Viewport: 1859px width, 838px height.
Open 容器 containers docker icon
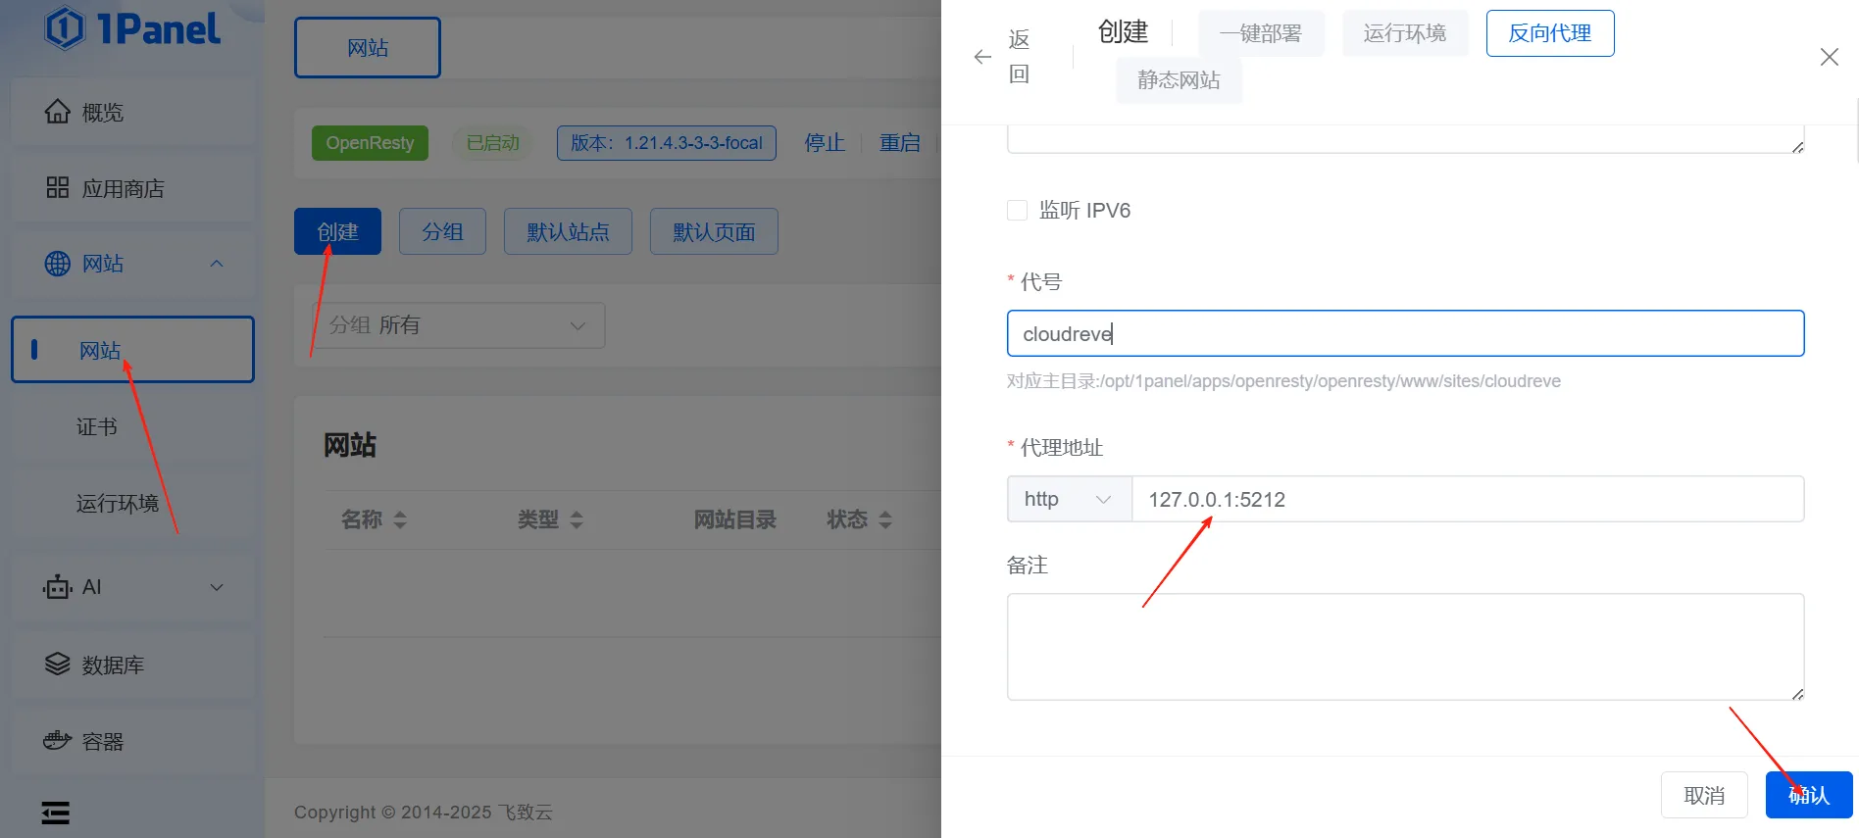tap(58, 740)
